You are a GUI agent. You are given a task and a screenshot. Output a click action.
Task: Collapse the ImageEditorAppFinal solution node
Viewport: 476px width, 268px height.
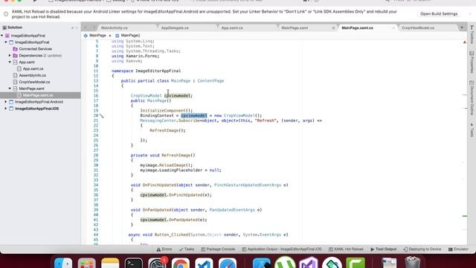[2, 36]
